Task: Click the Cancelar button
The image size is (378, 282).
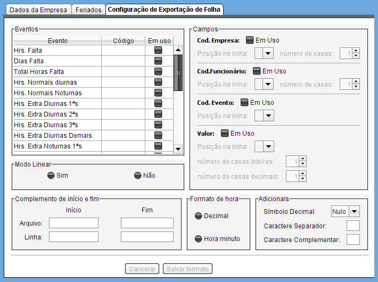Action: (142, 269)
